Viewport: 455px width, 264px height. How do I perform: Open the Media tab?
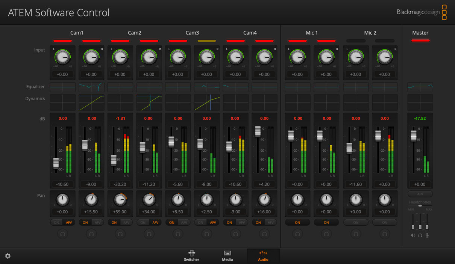pos(227,256)
